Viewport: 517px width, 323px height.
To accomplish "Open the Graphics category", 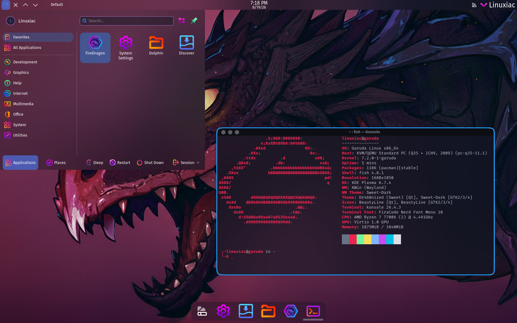I will point(38,72).
